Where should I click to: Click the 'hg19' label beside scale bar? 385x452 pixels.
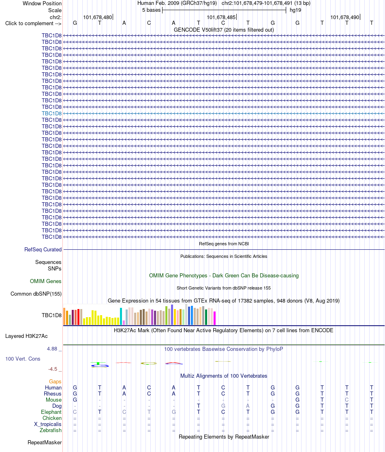pos(295,10)
